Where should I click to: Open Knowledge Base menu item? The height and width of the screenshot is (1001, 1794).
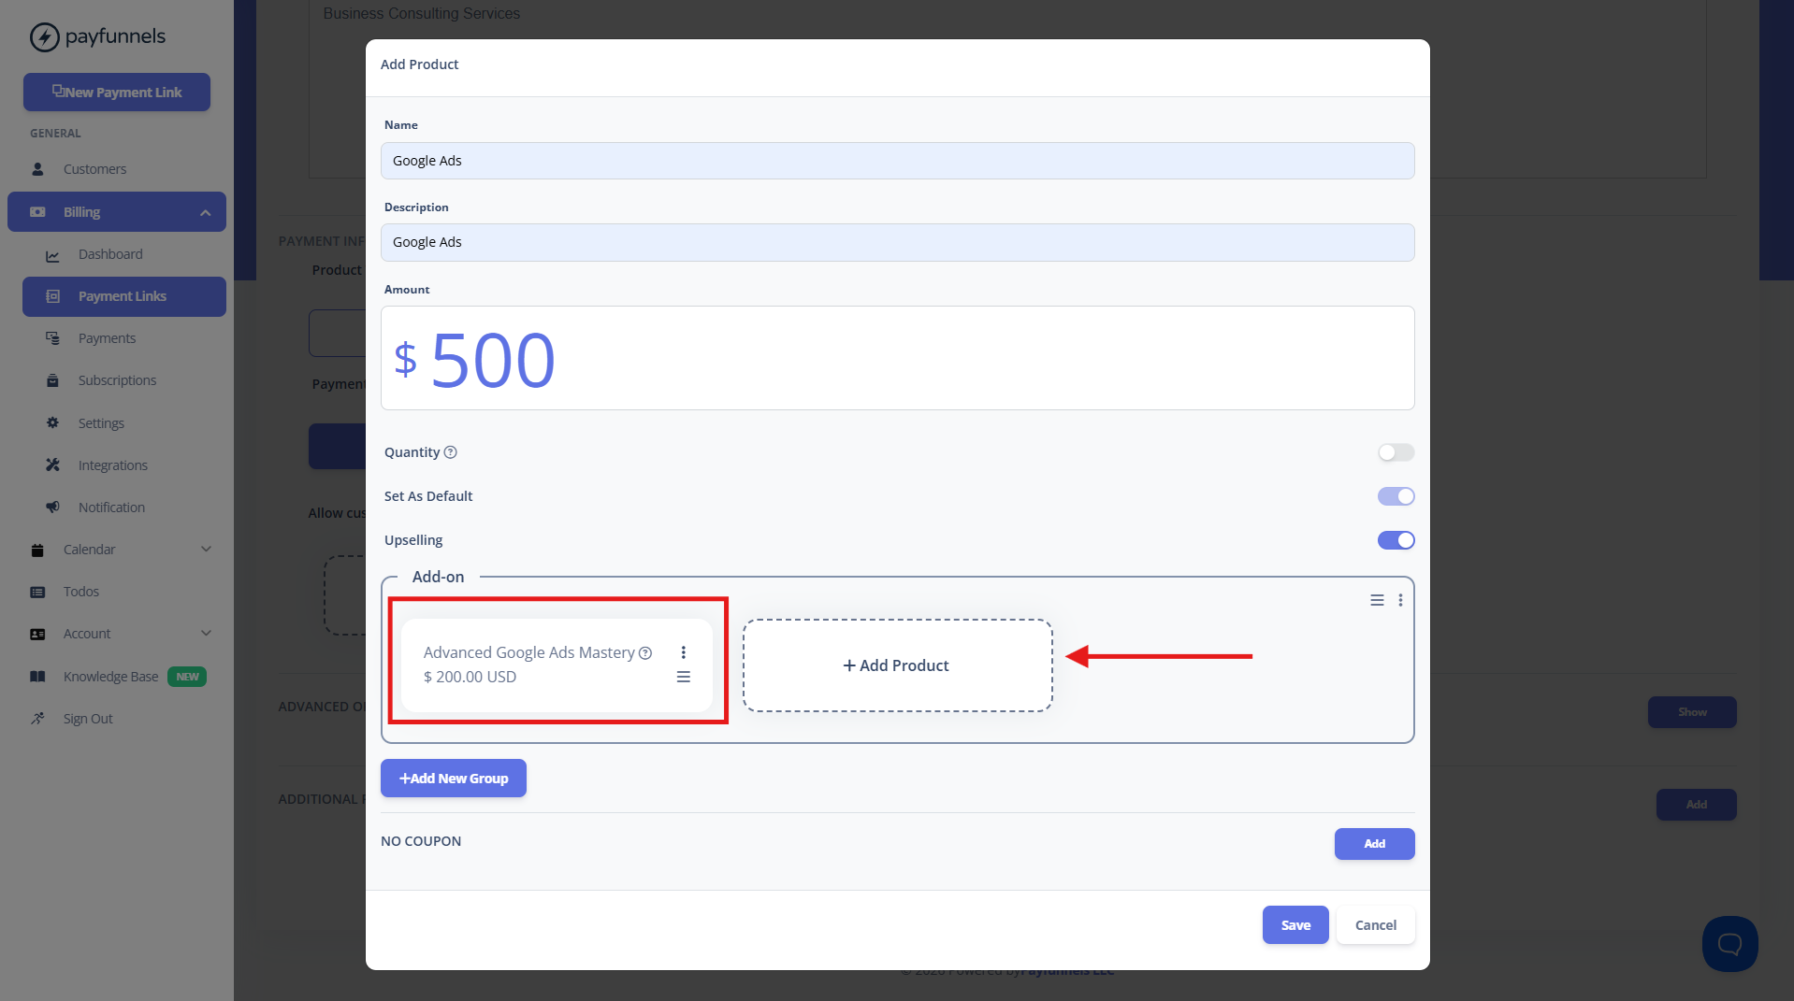tap(117, 677)
